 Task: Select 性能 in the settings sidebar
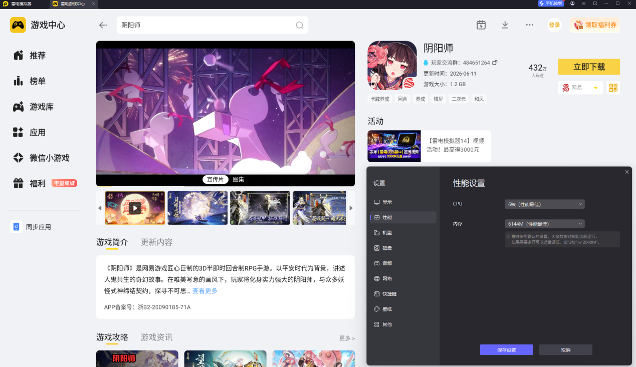pos(403,217)
